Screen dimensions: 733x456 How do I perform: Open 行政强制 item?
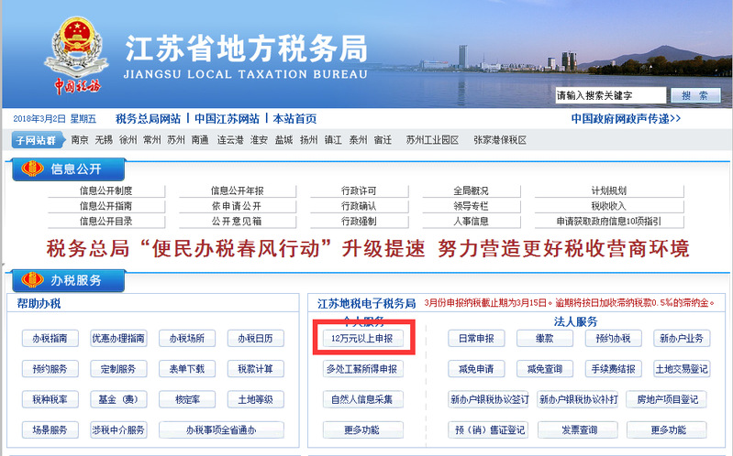pos(359,222)
